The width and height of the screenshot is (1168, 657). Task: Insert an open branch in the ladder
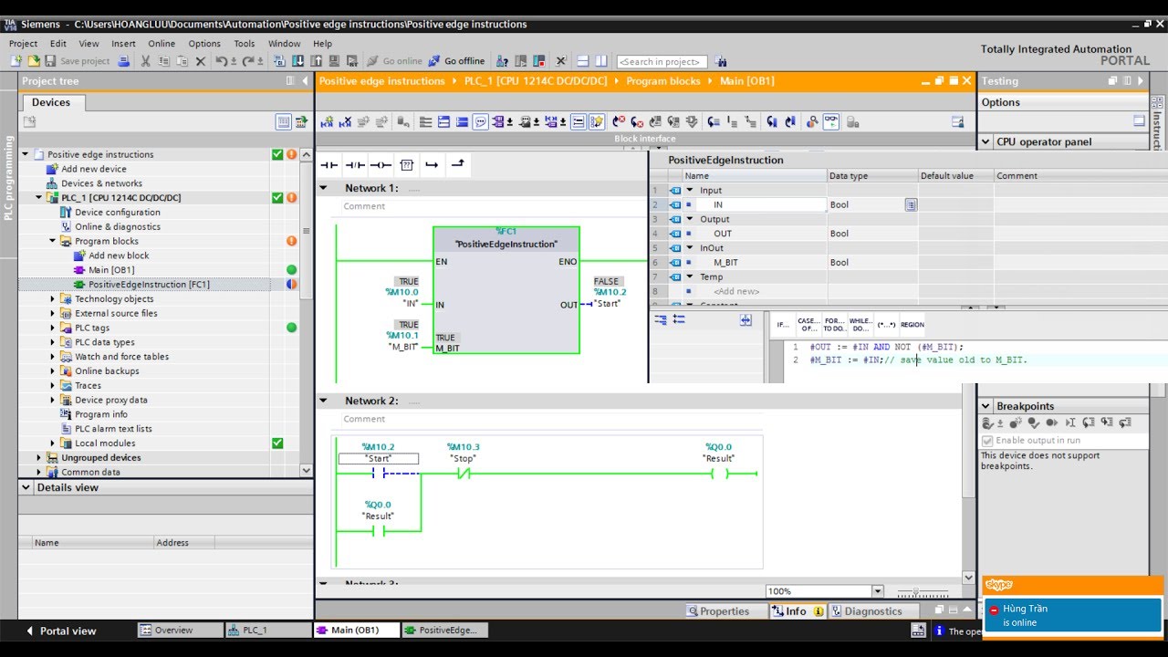point(433,165)
